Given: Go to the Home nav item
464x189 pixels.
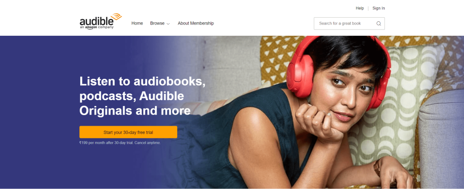Looking at the screenshot, I should [137, 24].
